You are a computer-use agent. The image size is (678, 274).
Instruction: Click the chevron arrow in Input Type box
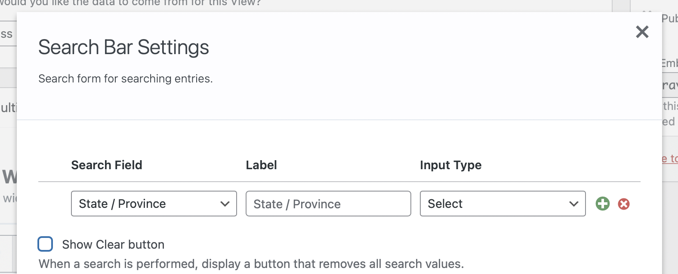pos(573,204)
